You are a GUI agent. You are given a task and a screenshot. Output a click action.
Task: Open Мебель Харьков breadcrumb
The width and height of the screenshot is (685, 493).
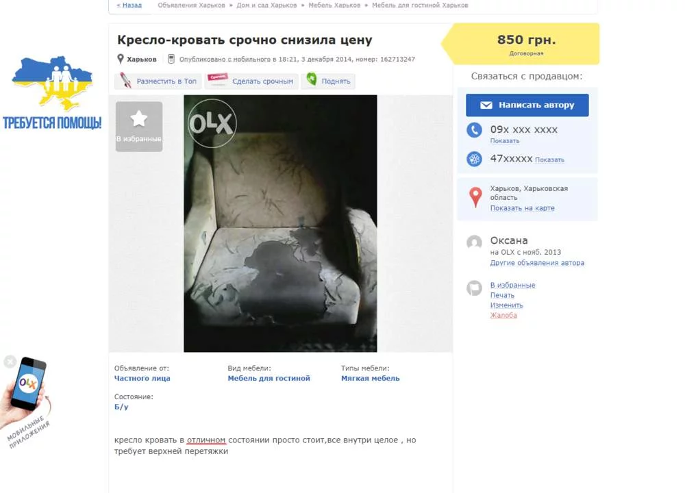[334, 5]
